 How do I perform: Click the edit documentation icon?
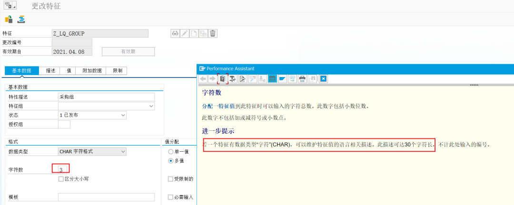tap(243, 78)
